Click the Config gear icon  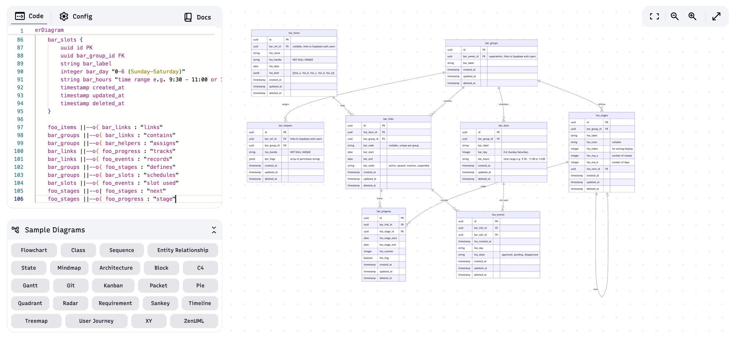[64, 17]
